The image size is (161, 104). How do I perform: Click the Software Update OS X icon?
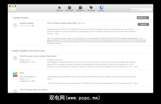(15, 25)
